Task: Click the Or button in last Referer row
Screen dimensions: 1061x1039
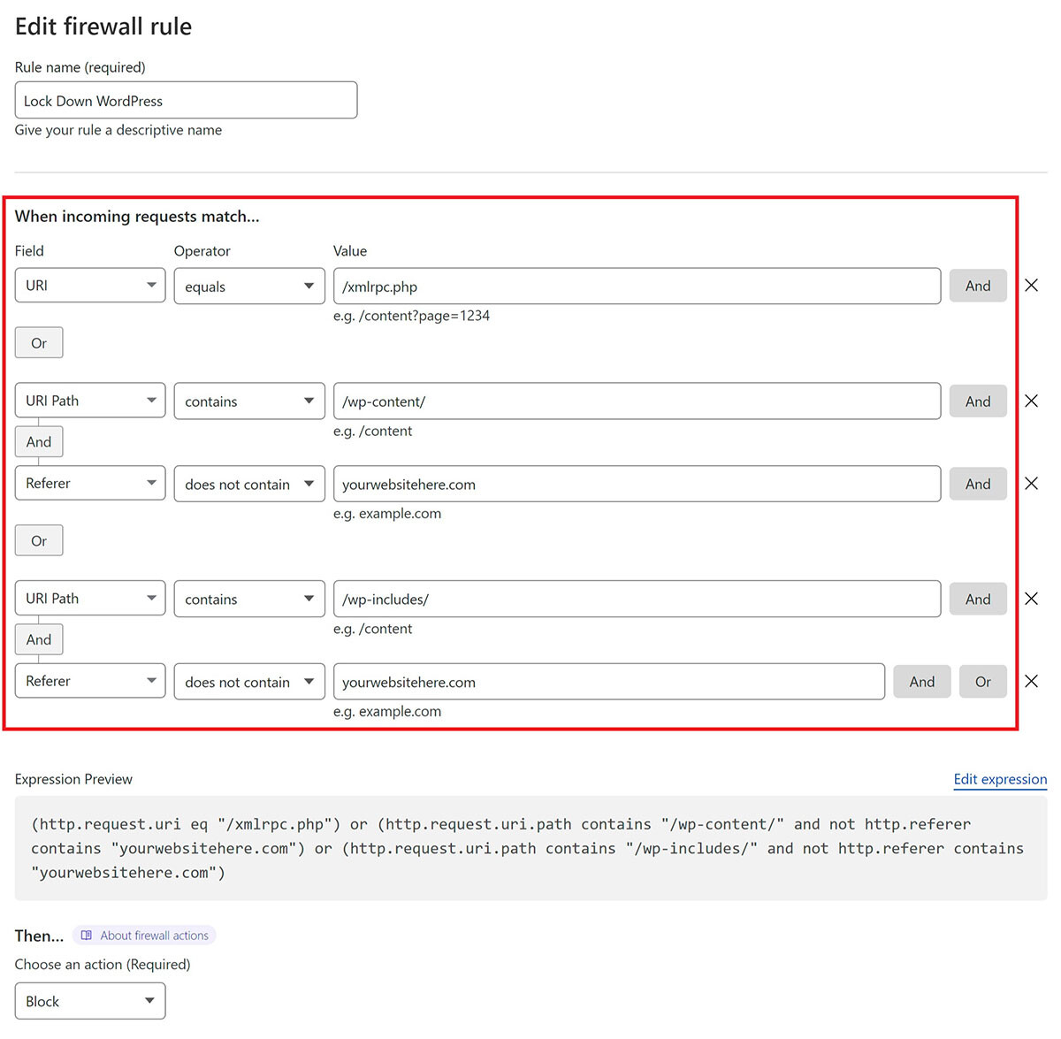Action: point(983,682)
